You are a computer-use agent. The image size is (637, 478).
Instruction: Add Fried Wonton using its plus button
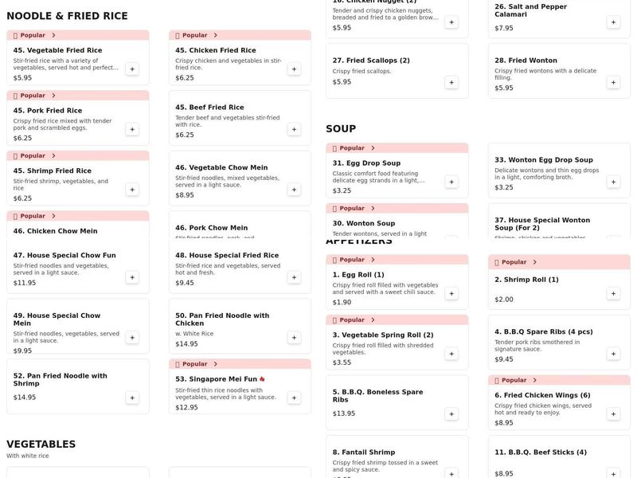click(x=612, y=80)
